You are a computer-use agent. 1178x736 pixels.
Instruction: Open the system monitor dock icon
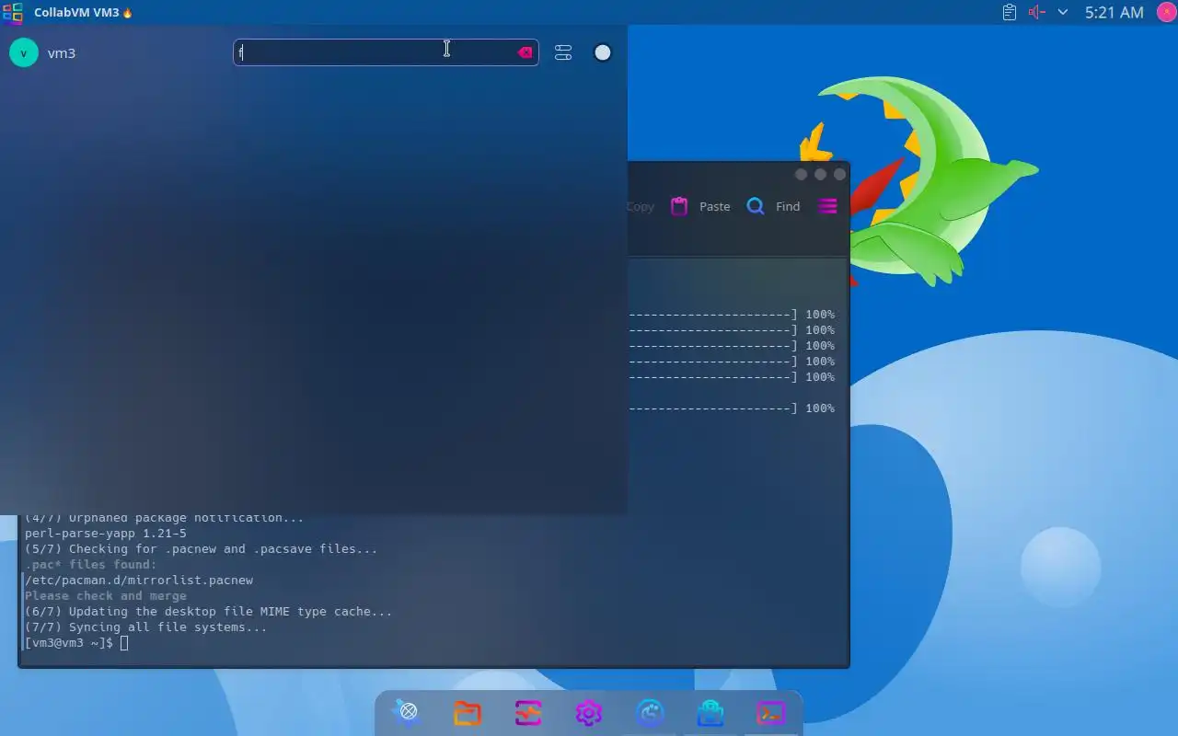coord(528,713)
